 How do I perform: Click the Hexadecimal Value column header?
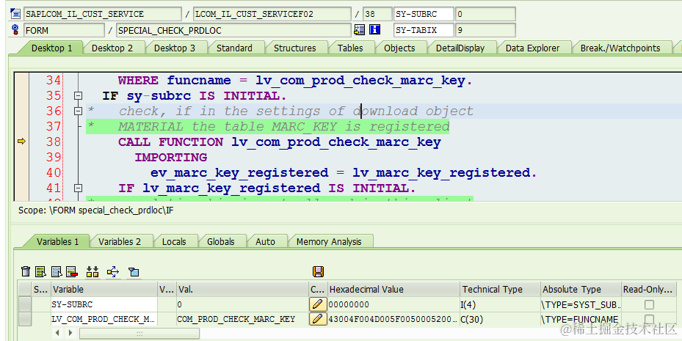[393, 290]
